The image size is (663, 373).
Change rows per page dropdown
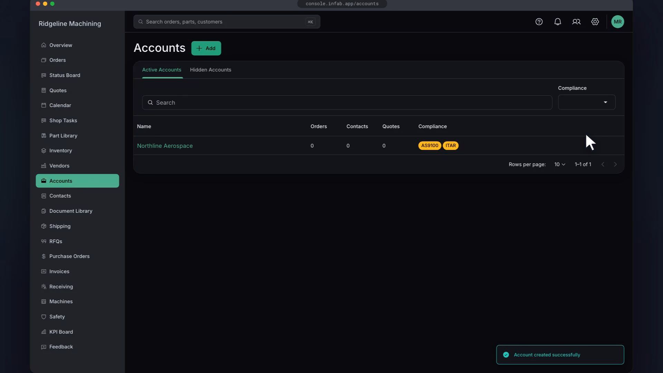tap(560, 164)
